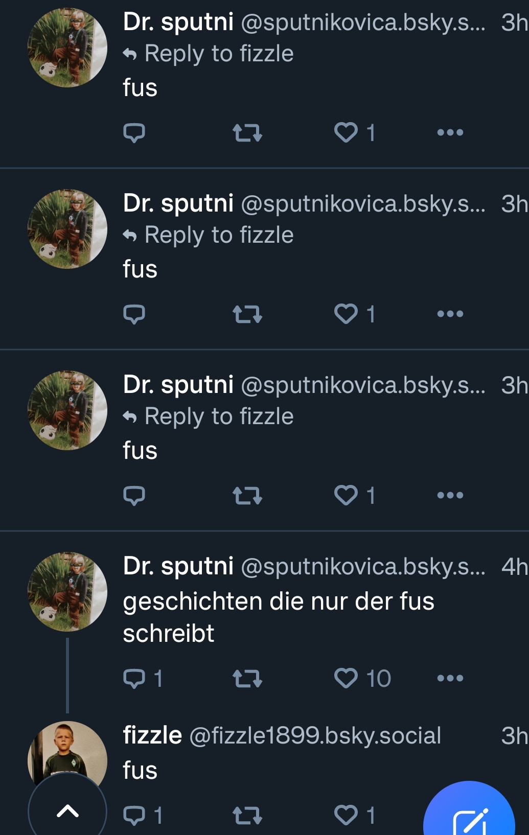Screen dimensions: 529x835
Task: Repost the third Dr. sputni fus post
Action: 247,495
